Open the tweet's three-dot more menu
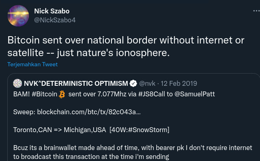Screen dimensions: 260x161 pos(256,11)
